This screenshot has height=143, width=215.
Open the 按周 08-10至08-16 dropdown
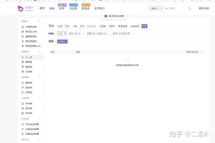point(99,33)
